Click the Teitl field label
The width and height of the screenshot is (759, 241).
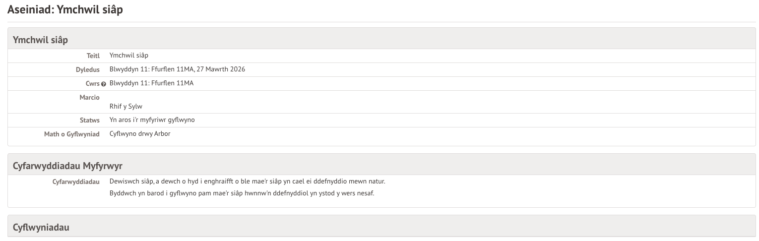pyautogui.click(x=93, y=56)
